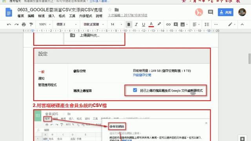This screenshot has width=251, height=141.
Task: Open the zoom 100% dropdown
Action: click(x=45, y=24)
